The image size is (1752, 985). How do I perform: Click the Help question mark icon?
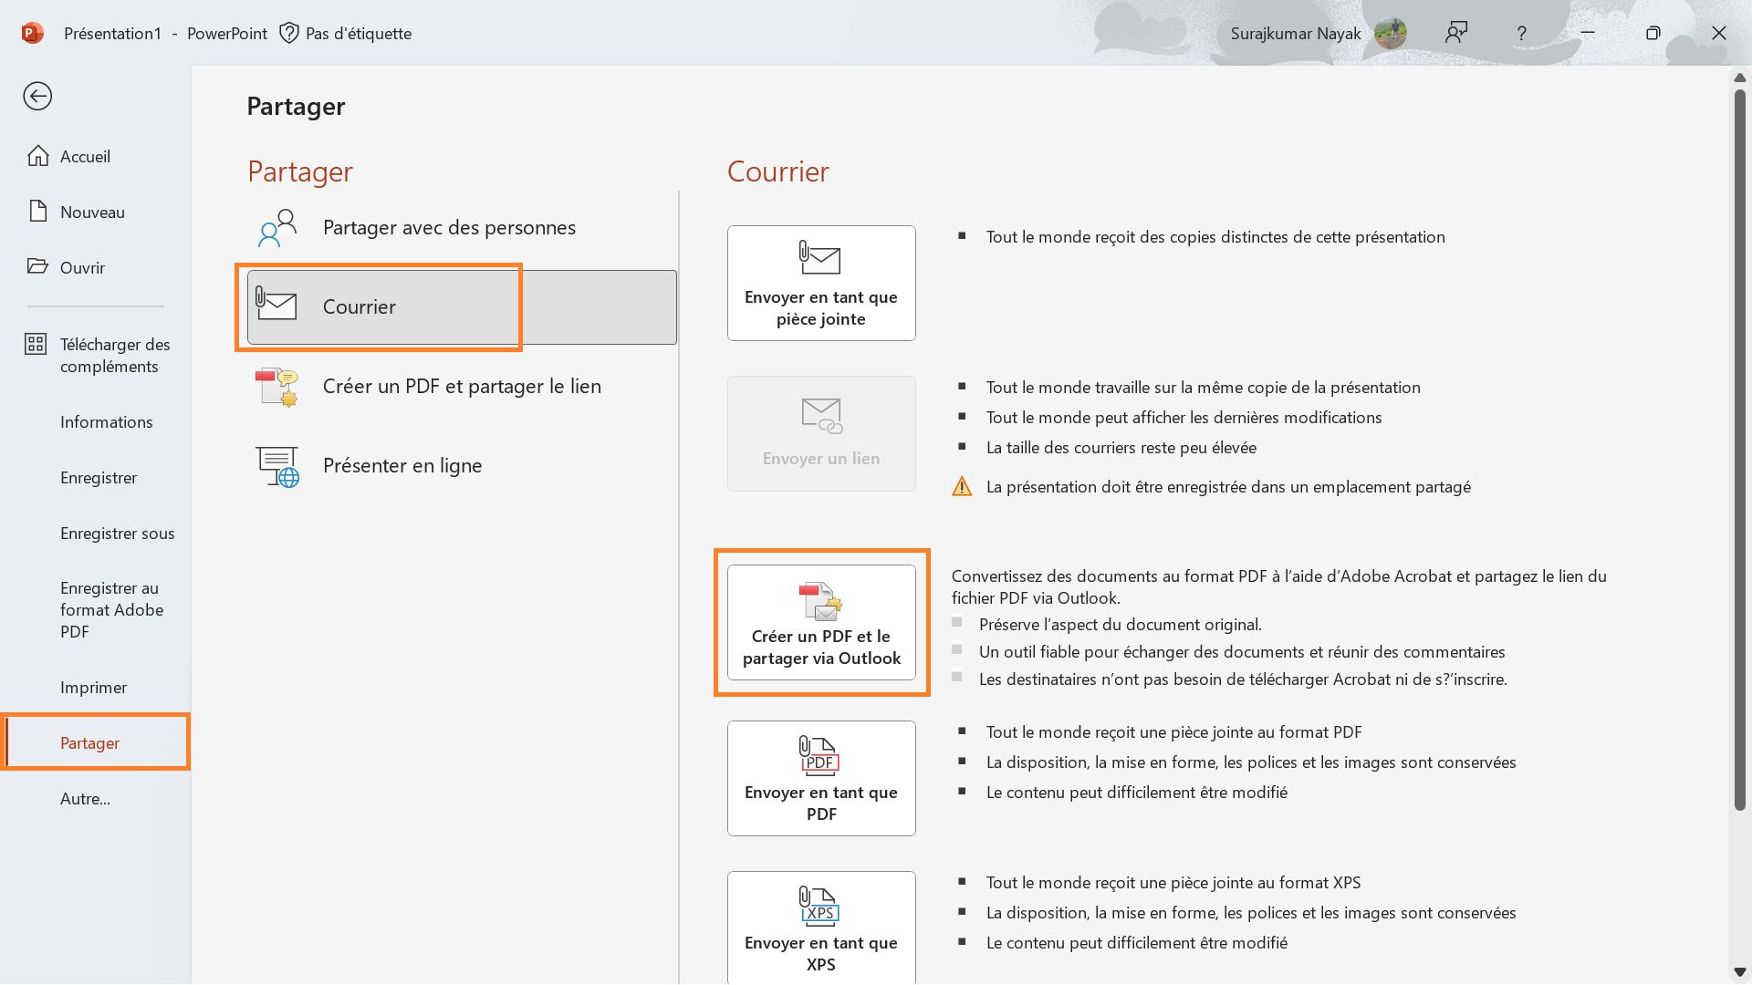click(x=1521, y=33)
